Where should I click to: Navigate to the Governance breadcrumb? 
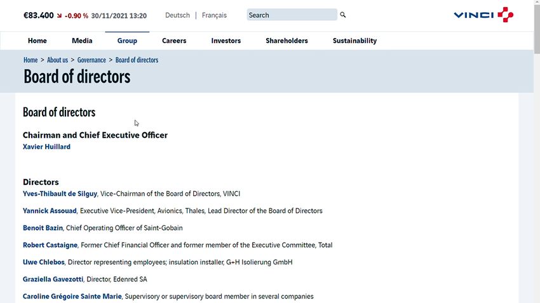click(x=91, y=60)
